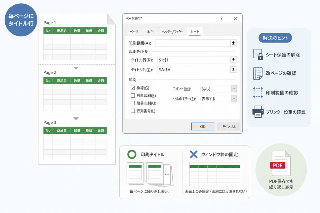Image resolution: width=320 pixels, height=213 pixels.
Task: Click the frozen-pane table illustration under ウィンドウ枠の固定
Action: pyautogui.click(x=215, y=174)
